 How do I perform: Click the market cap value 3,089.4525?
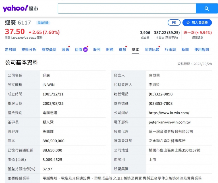(x=52, y=160)
